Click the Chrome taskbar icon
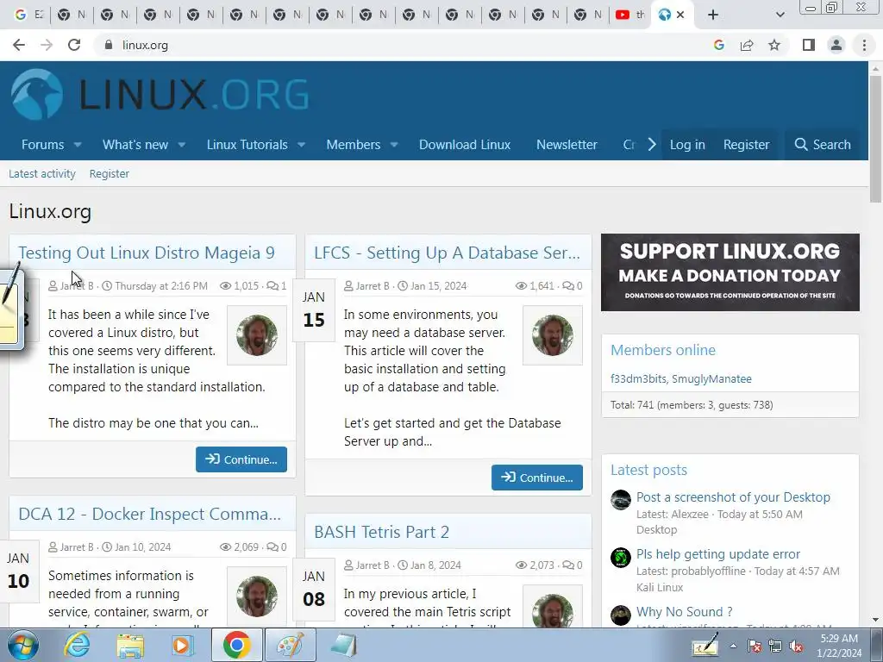Image resolution: width=883 pixels, height=662 pixels. point(236,645)
